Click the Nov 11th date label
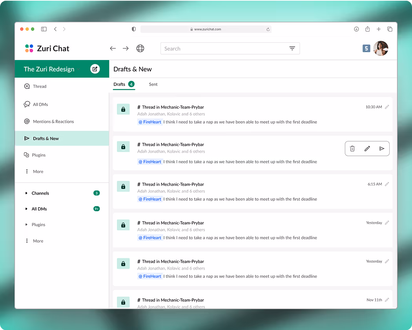This screenshot has height=330, width=412. click(x=374, y=300)
